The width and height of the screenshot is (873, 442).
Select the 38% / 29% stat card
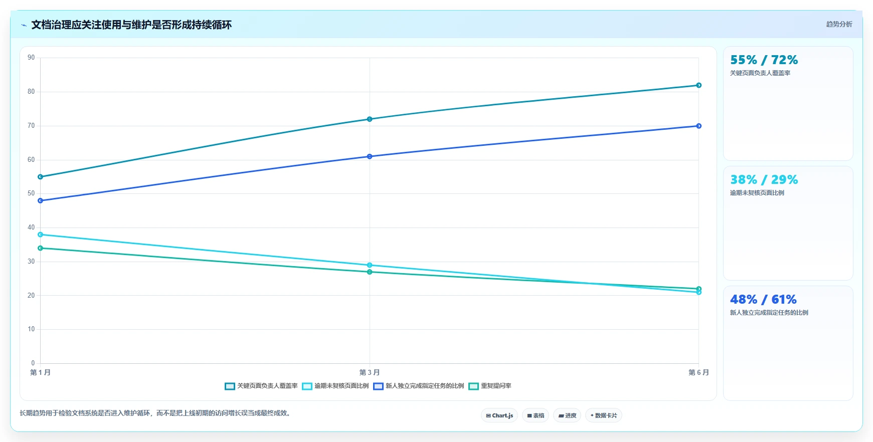coord(788,223)
